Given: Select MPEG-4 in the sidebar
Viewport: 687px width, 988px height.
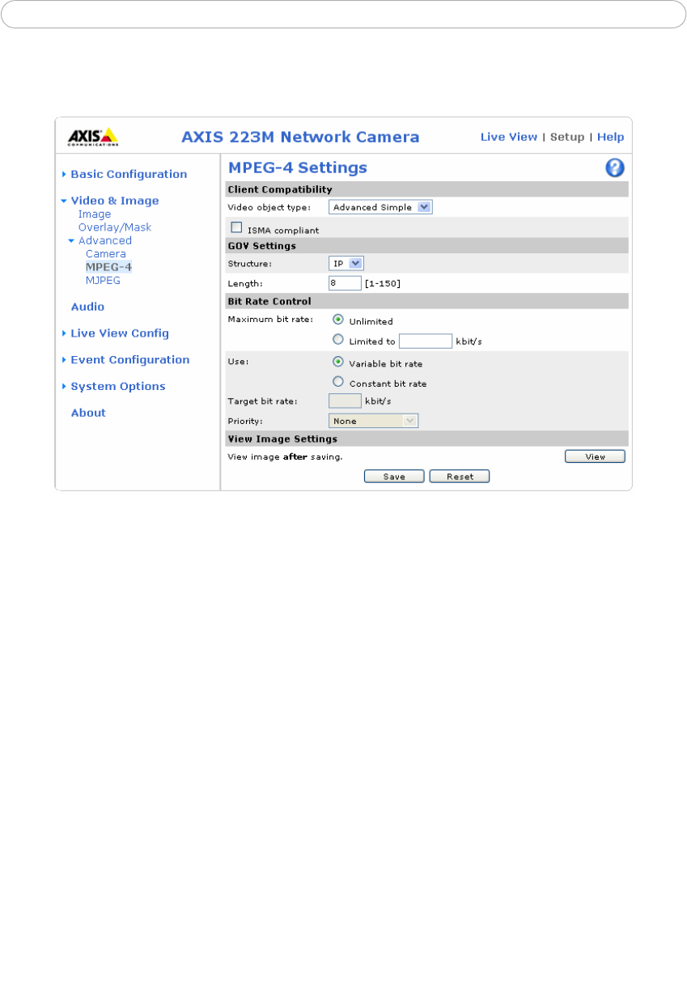Looking at the screenshot, I should point(108,267).
